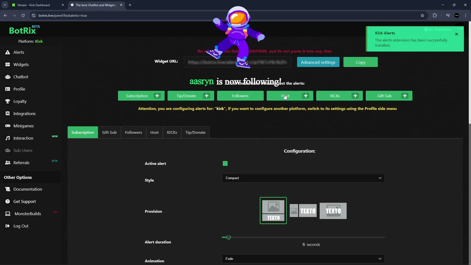Click the Widgets grid icon
Screen dimensions: 471x265
click(7, 64)
